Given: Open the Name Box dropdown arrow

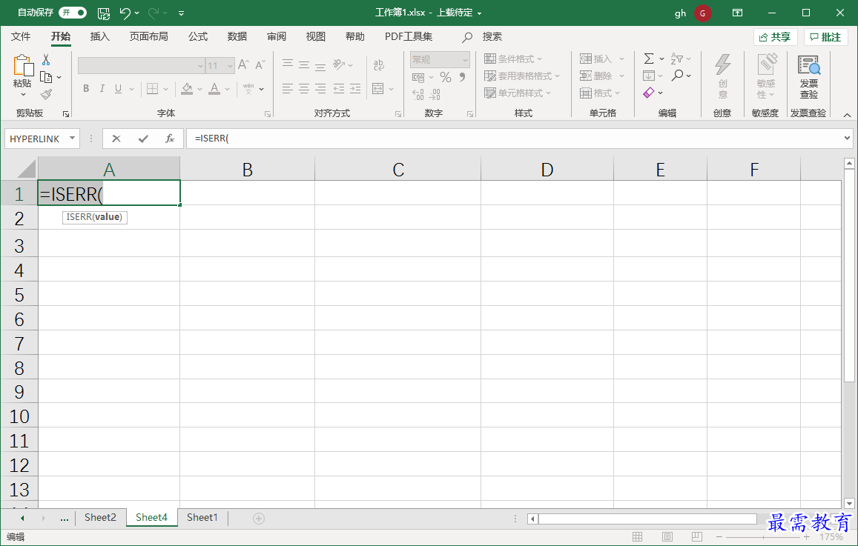Looking at the screenshot, I should pyautogui.click(x=72, y=139).
